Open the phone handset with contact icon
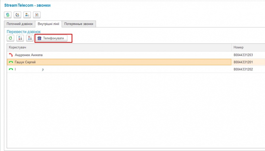 click(17, 15)
